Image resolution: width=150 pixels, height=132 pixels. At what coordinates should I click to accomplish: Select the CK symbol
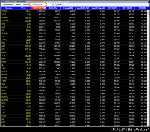tap(3, 30)
